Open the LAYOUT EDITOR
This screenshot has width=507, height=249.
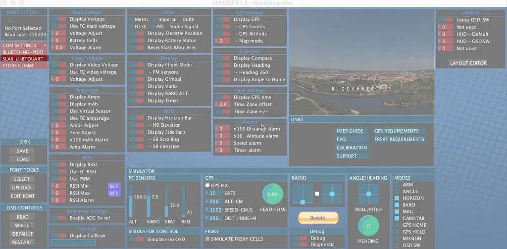tap(468, 63)
